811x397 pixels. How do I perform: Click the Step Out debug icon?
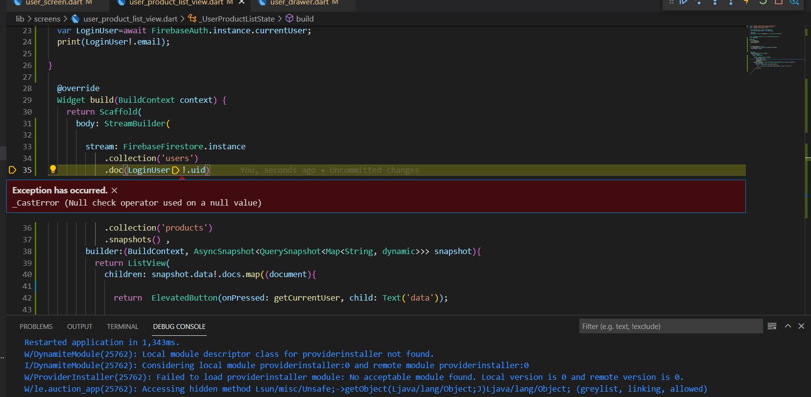point(731,2)
